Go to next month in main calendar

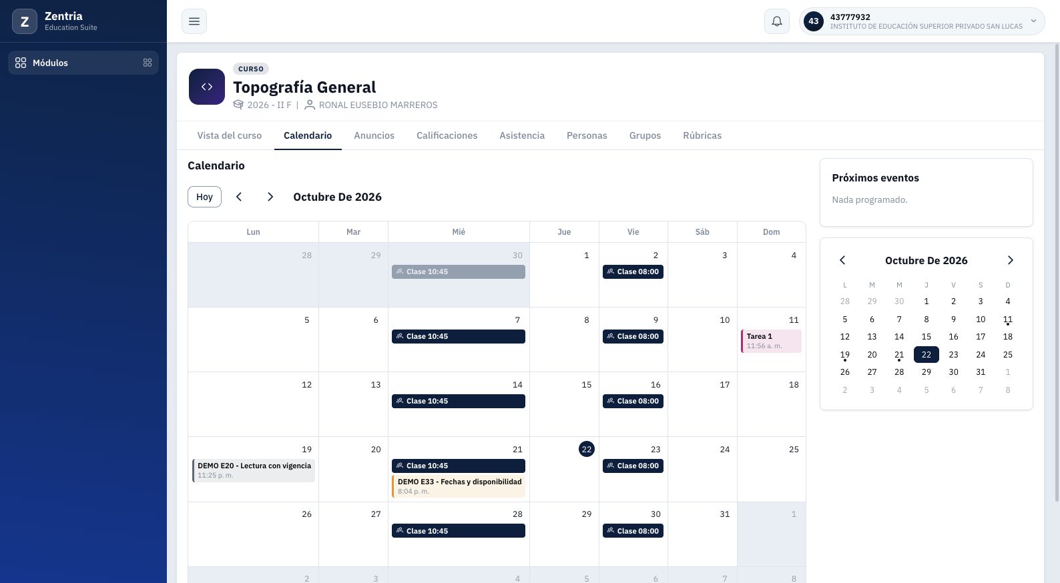(270, 197)
